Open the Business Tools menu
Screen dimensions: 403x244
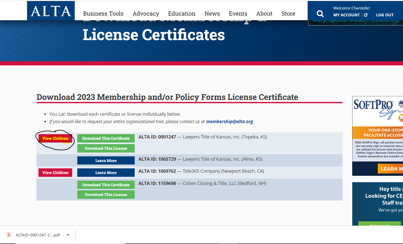click(103, 14)
